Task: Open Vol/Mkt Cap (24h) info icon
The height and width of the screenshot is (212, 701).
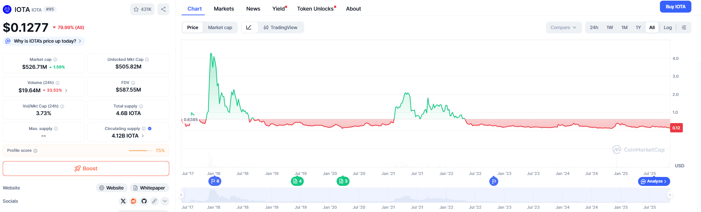Action: click(x=62, y=106)
